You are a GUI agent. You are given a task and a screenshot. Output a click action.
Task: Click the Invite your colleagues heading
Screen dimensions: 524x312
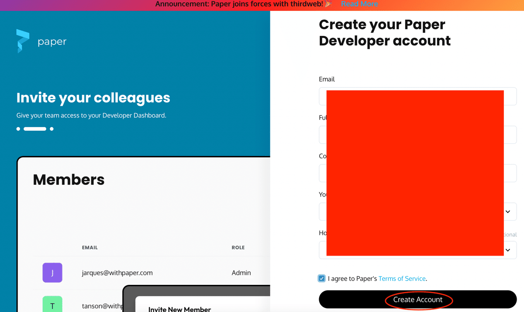(x=93, y=97)
